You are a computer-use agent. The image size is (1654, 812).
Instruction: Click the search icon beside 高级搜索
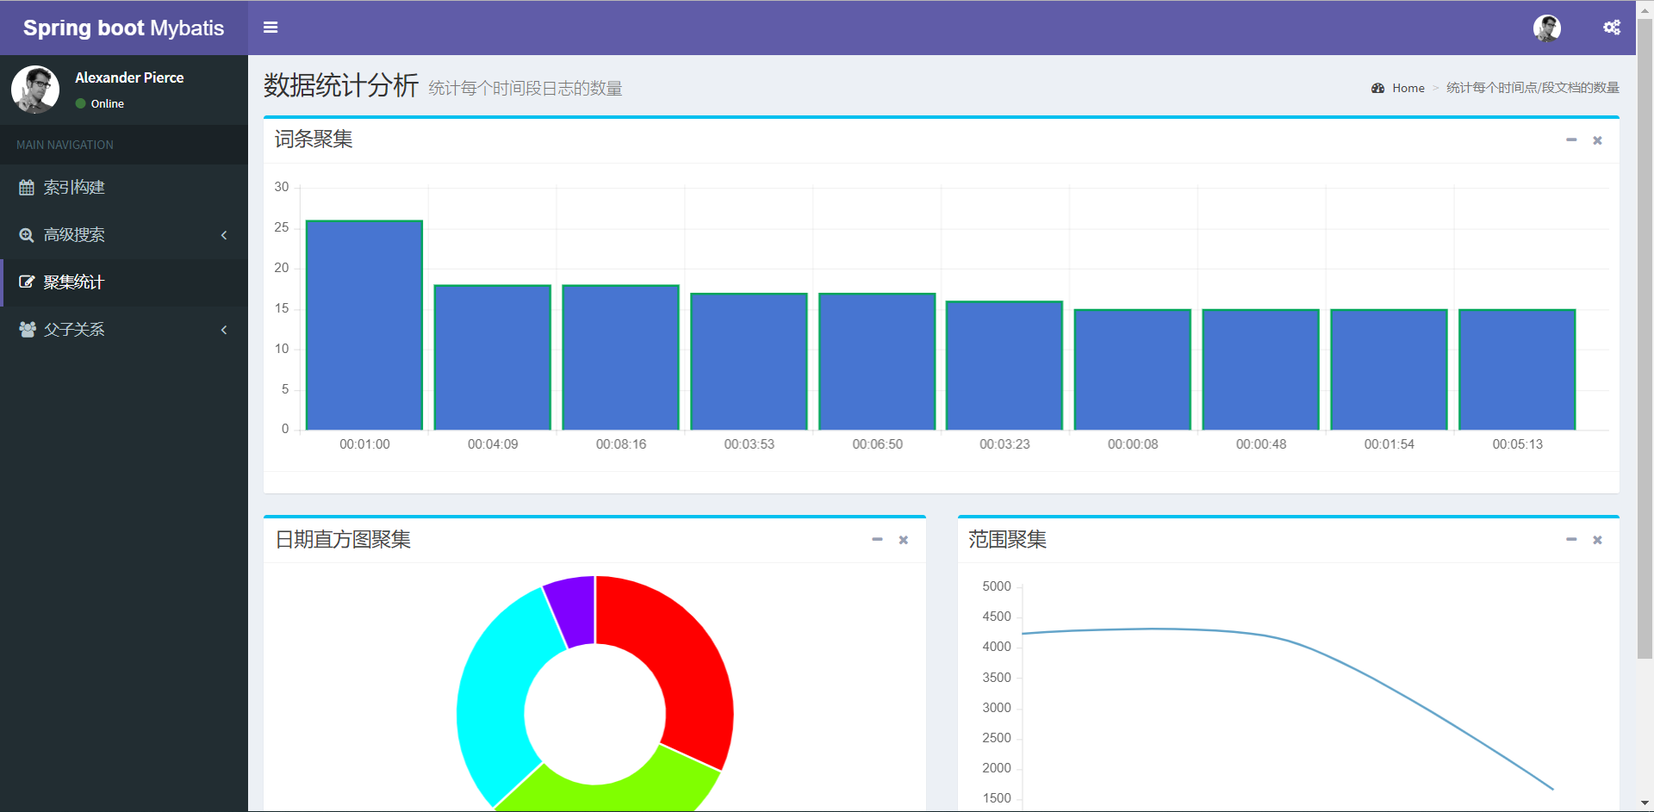27,235
